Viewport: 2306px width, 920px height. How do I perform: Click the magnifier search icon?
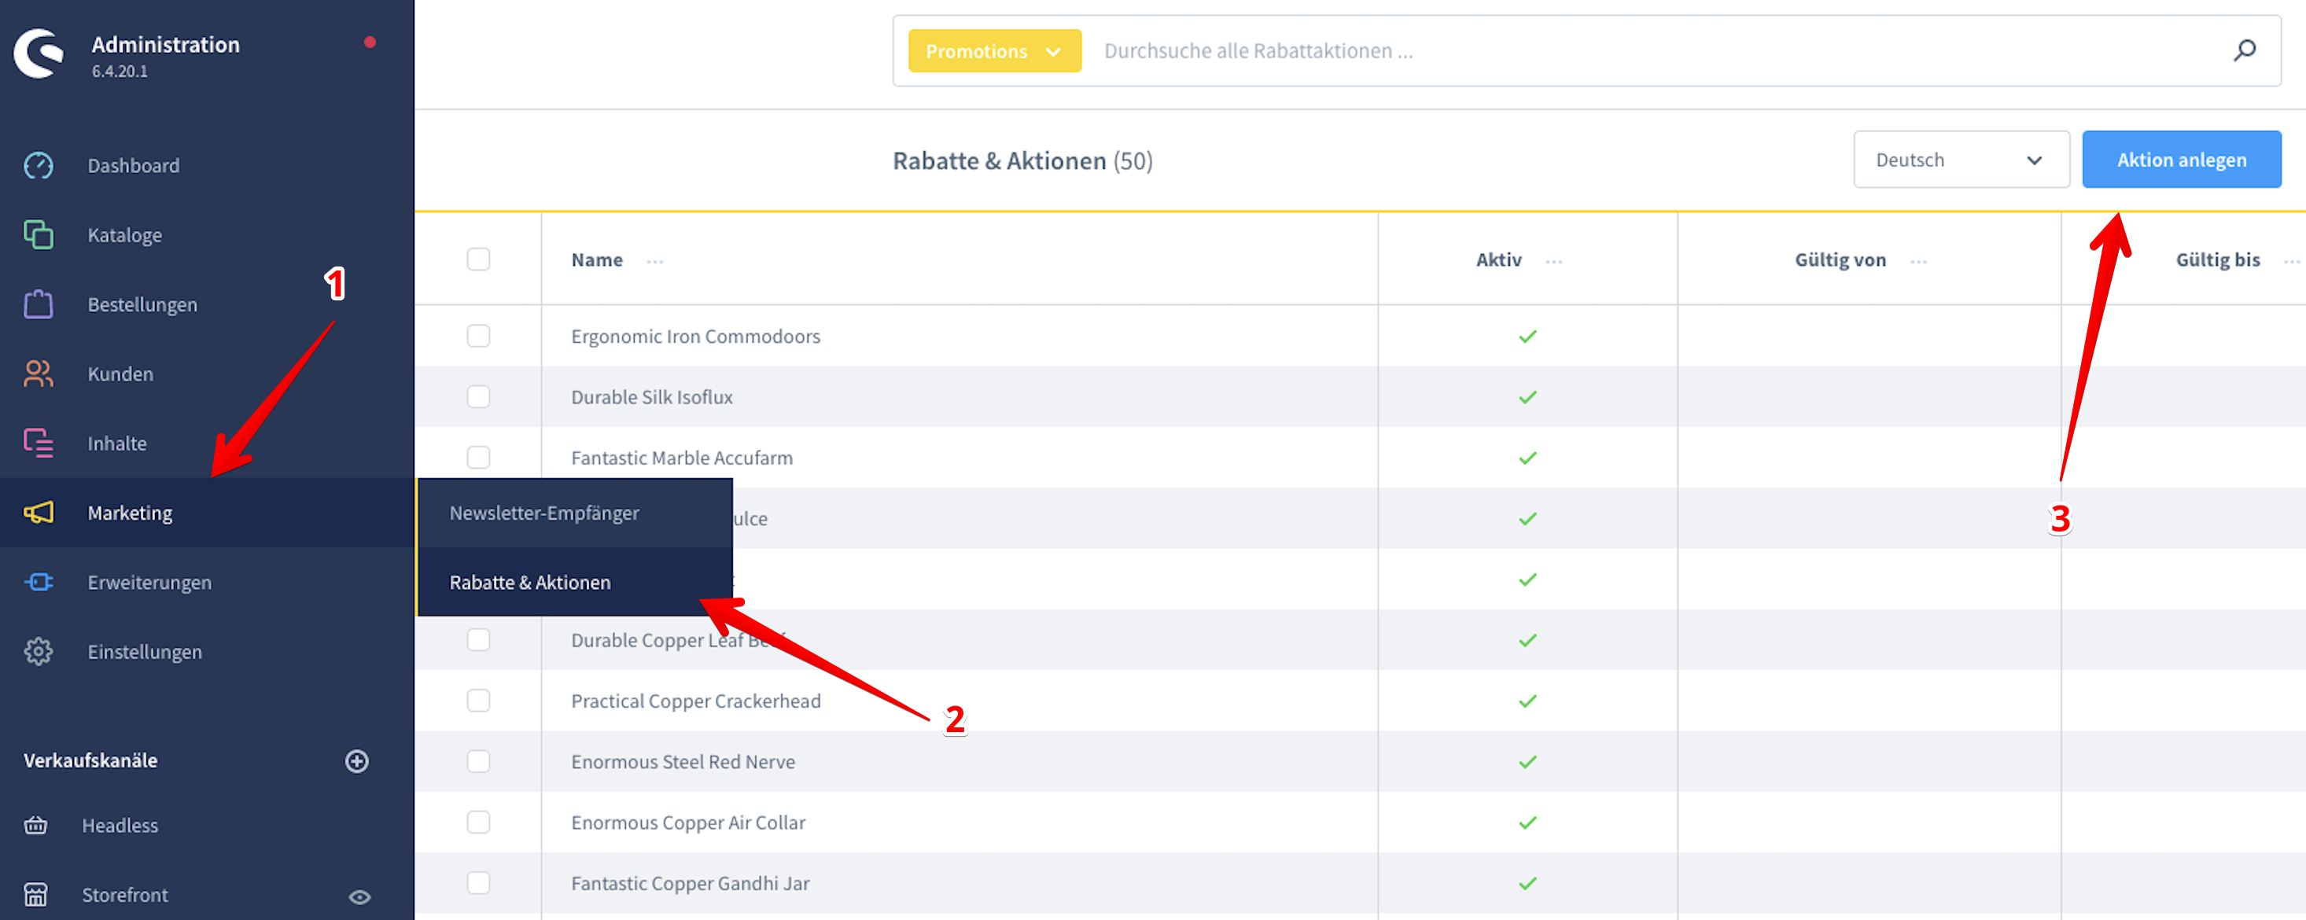click(2244, 50)
